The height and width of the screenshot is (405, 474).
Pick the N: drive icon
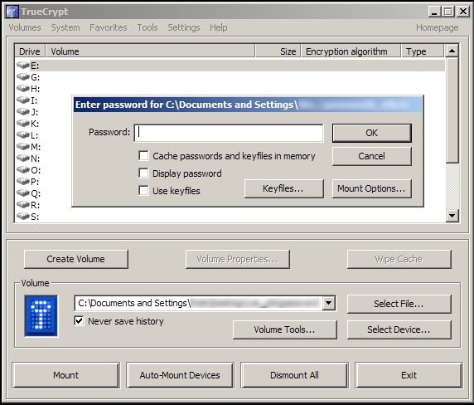point(23,158)
